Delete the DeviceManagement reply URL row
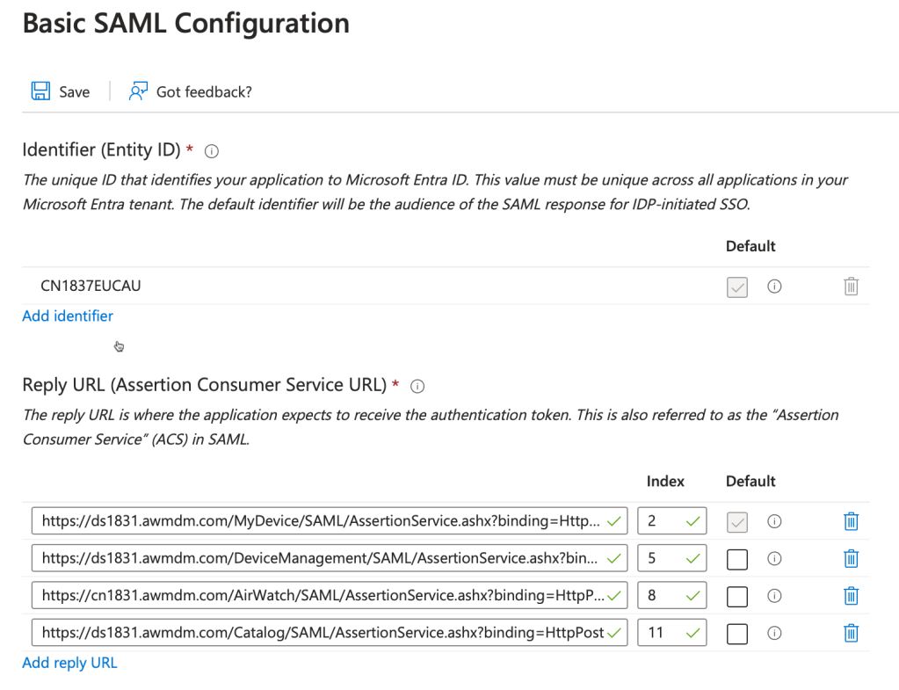The image size is (899, 690). pyautogui.click(x=851, y=558)
